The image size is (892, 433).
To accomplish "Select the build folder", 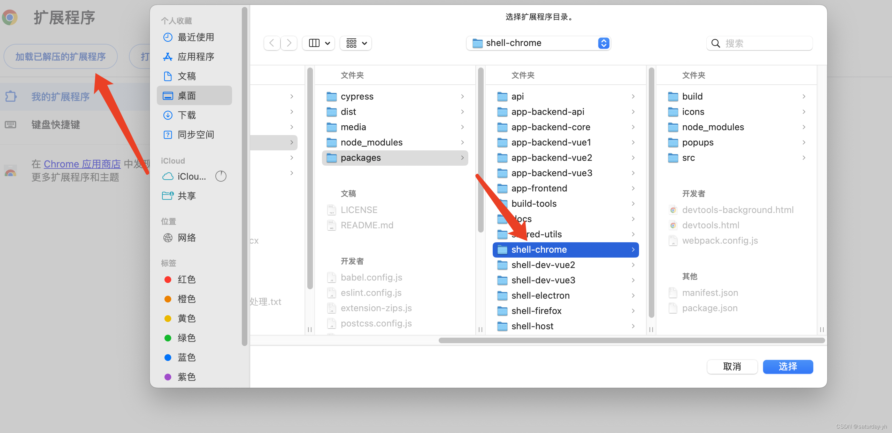I will coord(692,96).
